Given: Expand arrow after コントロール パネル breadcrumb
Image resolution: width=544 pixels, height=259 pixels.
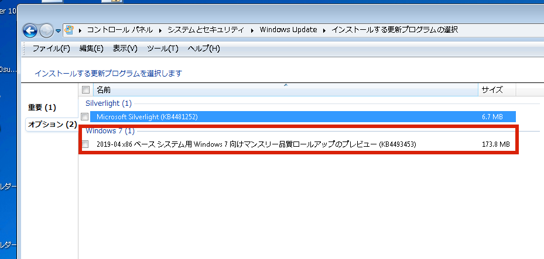Looking at the screenshot, I should pos(160,30).
